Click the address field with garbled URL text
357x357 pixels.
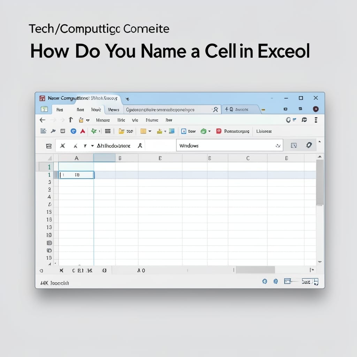(x=172, y=109)
